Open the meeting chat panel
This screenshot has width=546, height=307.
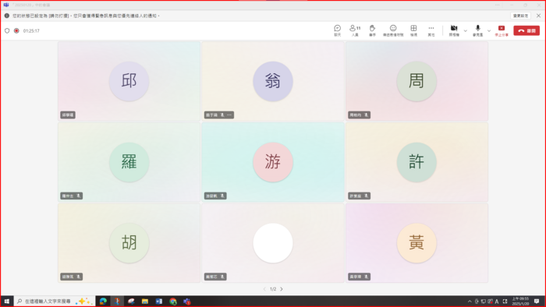pos(337,30)
